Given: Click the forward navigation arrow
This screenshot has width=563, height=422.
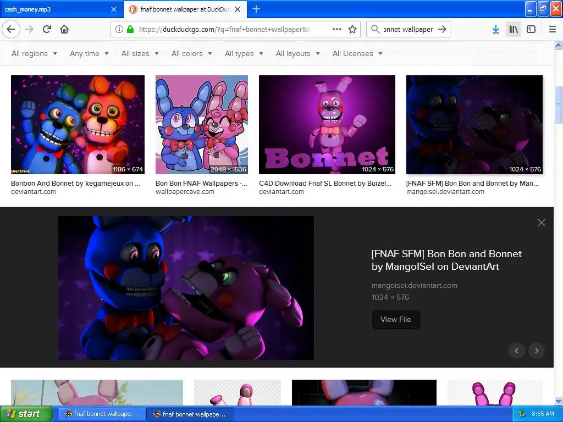Looking at the screenshot, I should coord(30,29).
